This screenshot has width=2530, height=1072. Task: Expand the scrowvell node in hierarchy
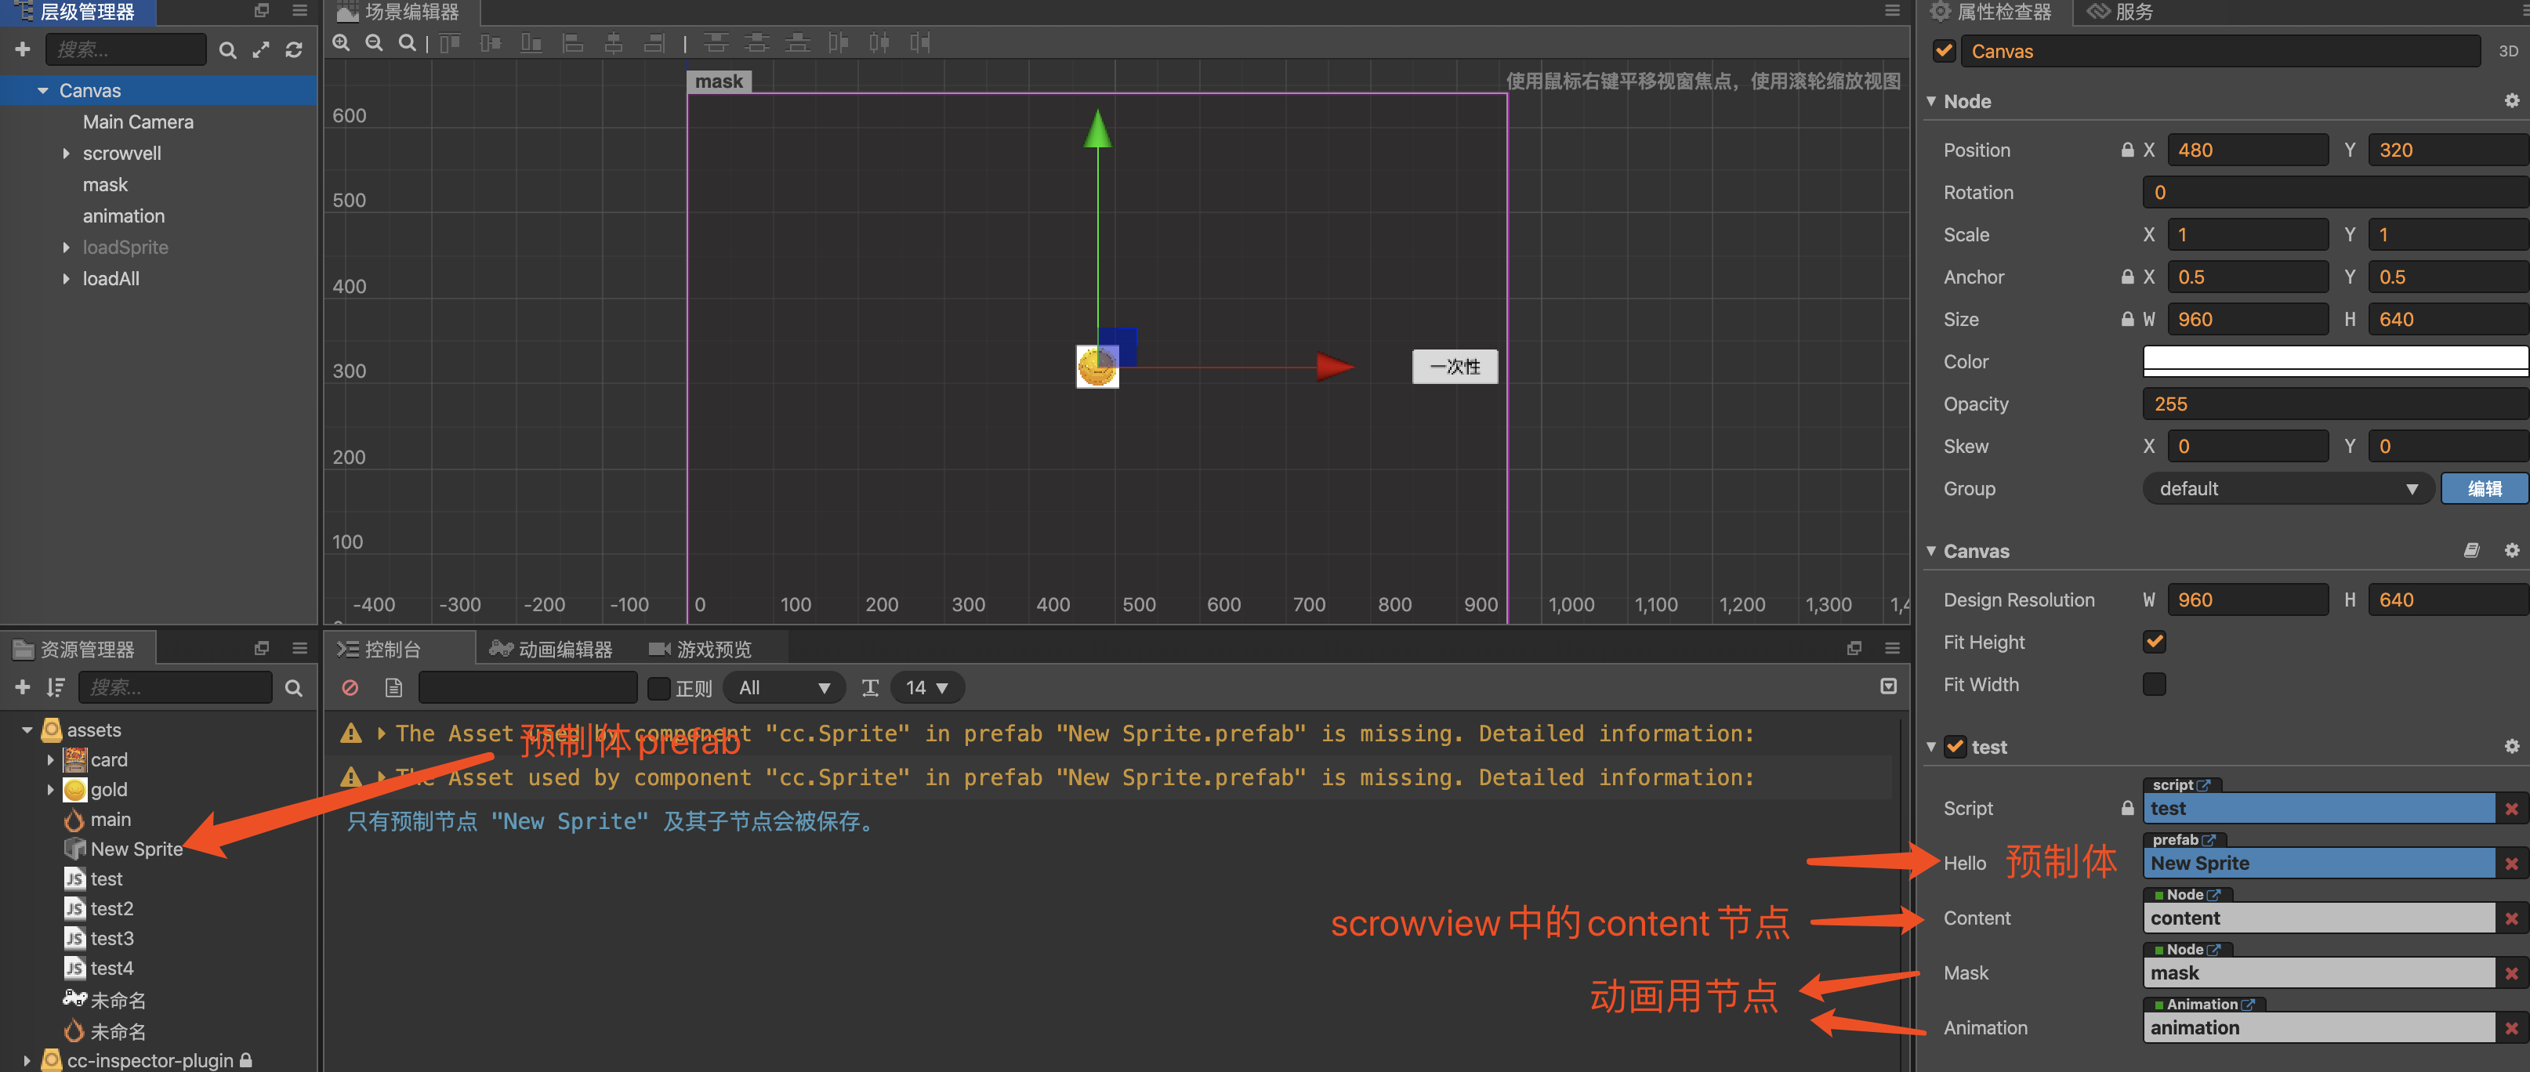pyautogui.click(x=67, y=153)
